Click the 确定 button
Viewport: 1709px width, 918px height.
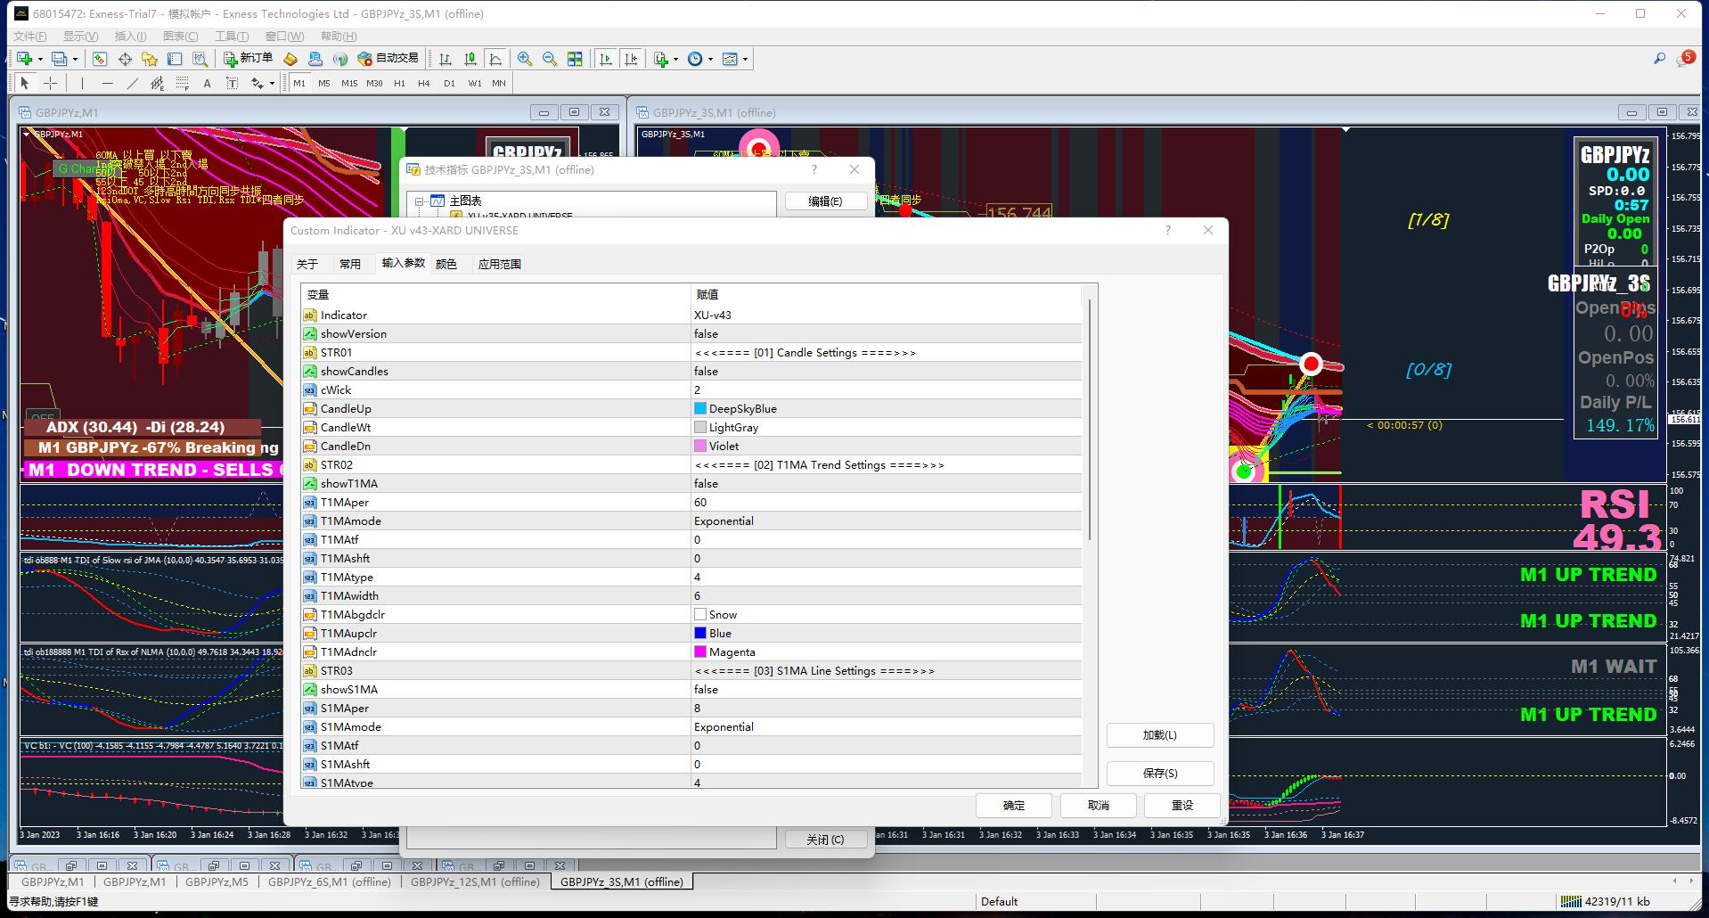[x=1013, y=805]
